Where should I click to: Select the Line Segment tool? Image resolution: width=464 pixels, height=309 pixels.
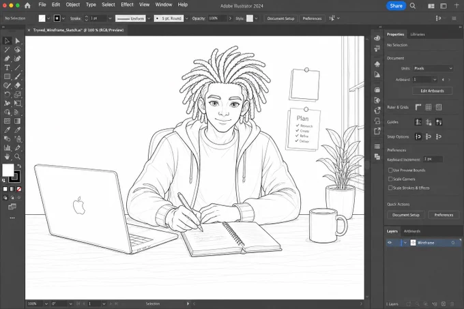tap(18, 68)
